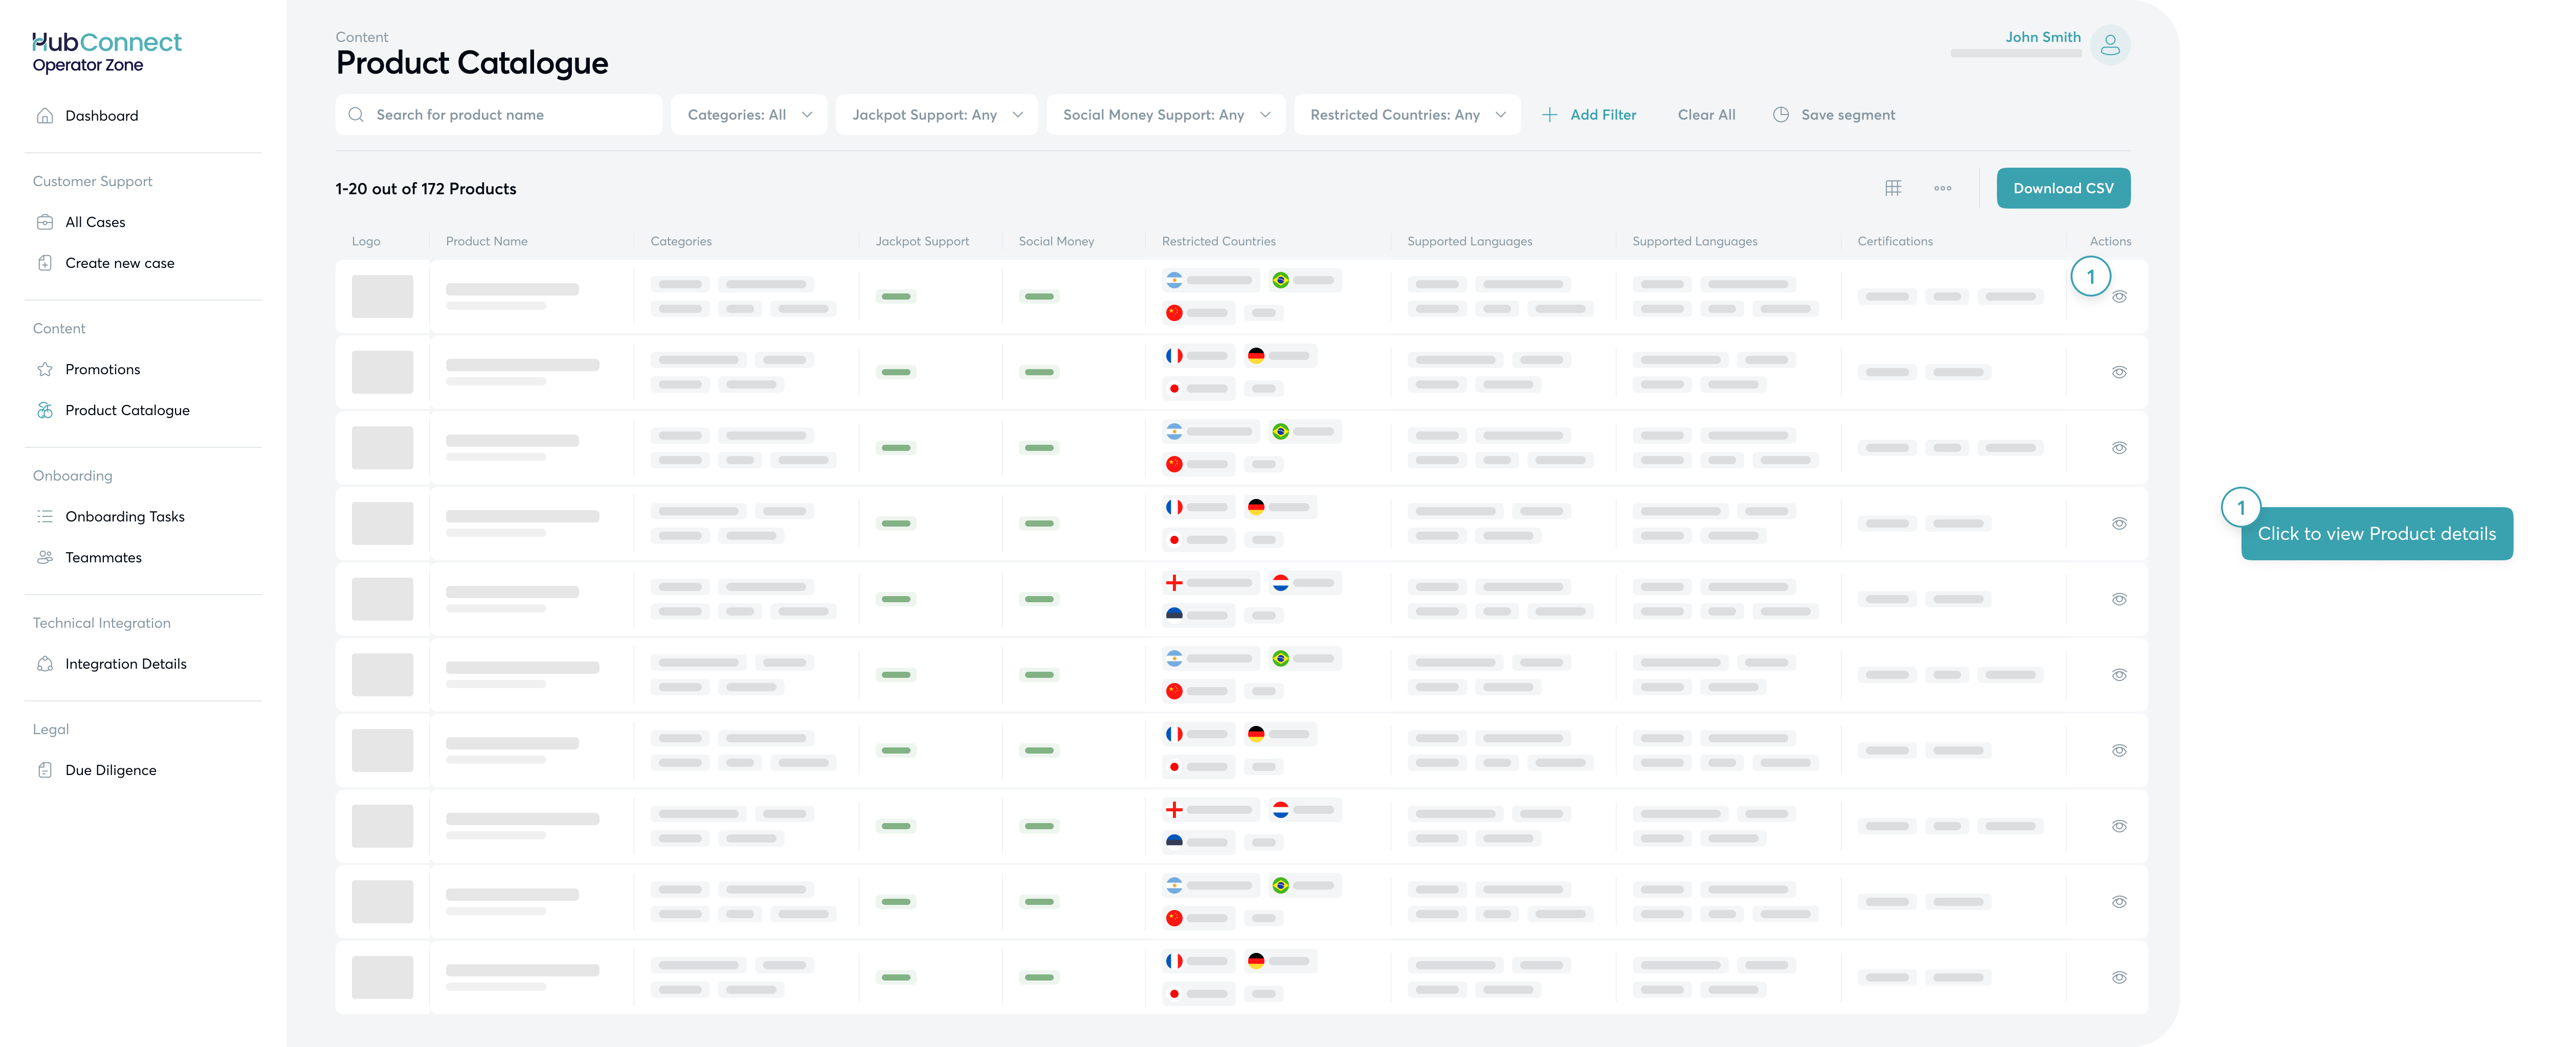Expand Restricted Countries: Any filter

tap(1406, 115)
